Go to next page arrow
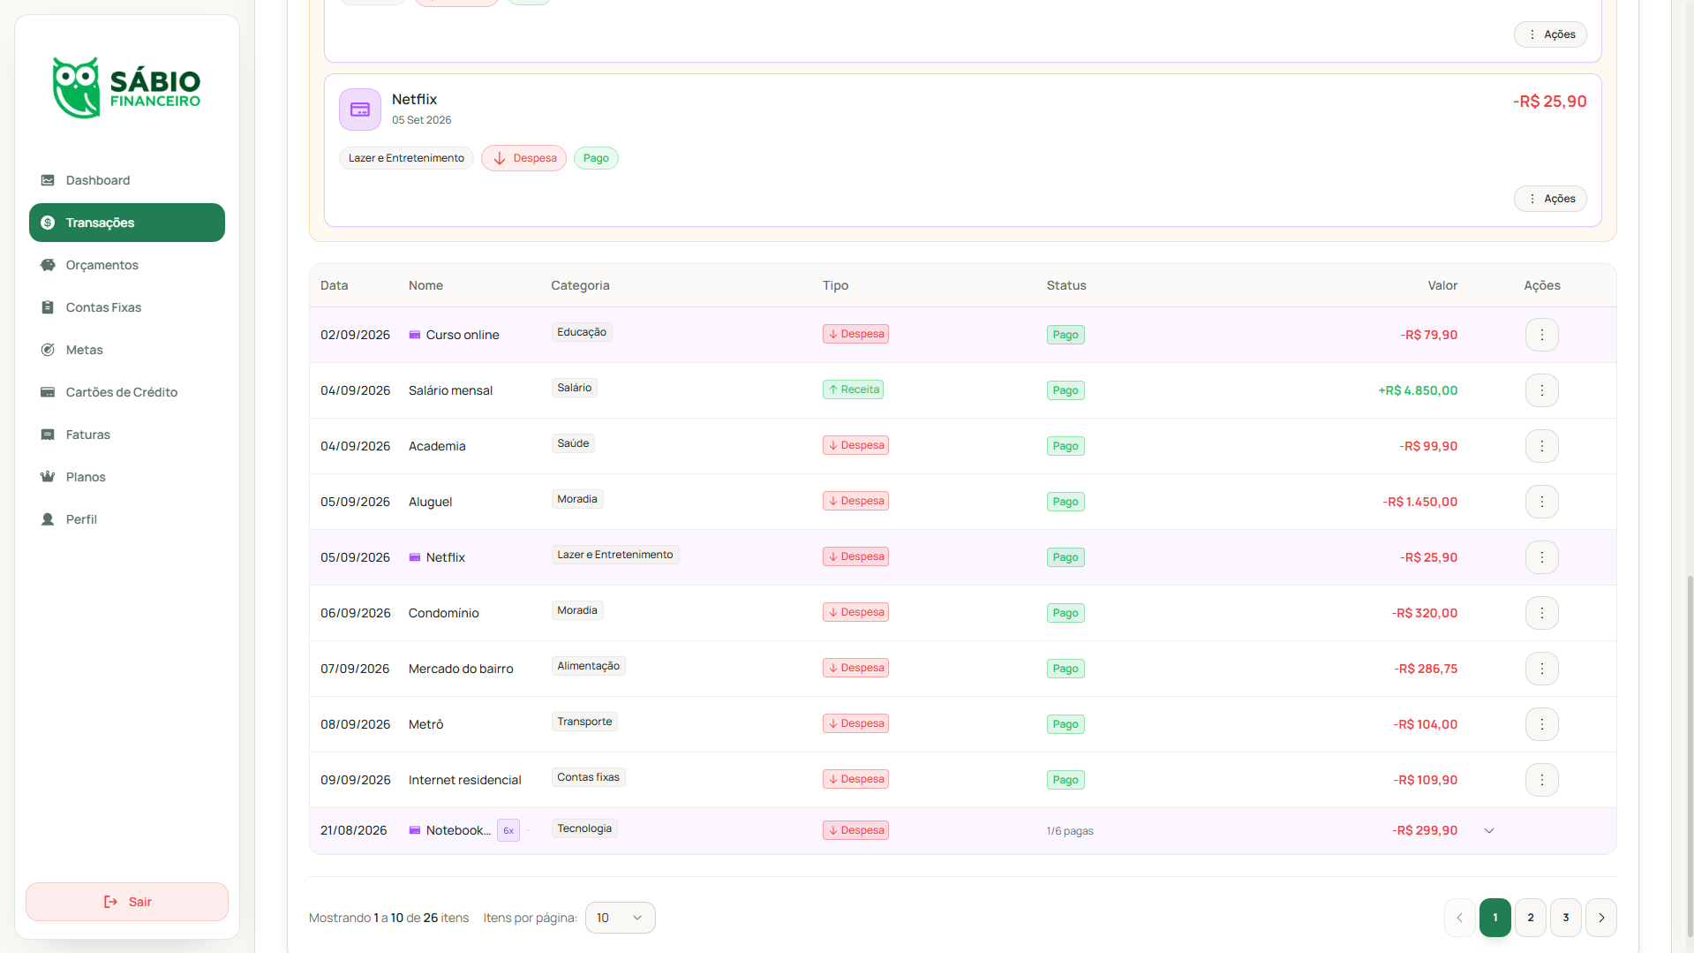This screenshot has height=953, width=1694. (x=1600, y=918)
